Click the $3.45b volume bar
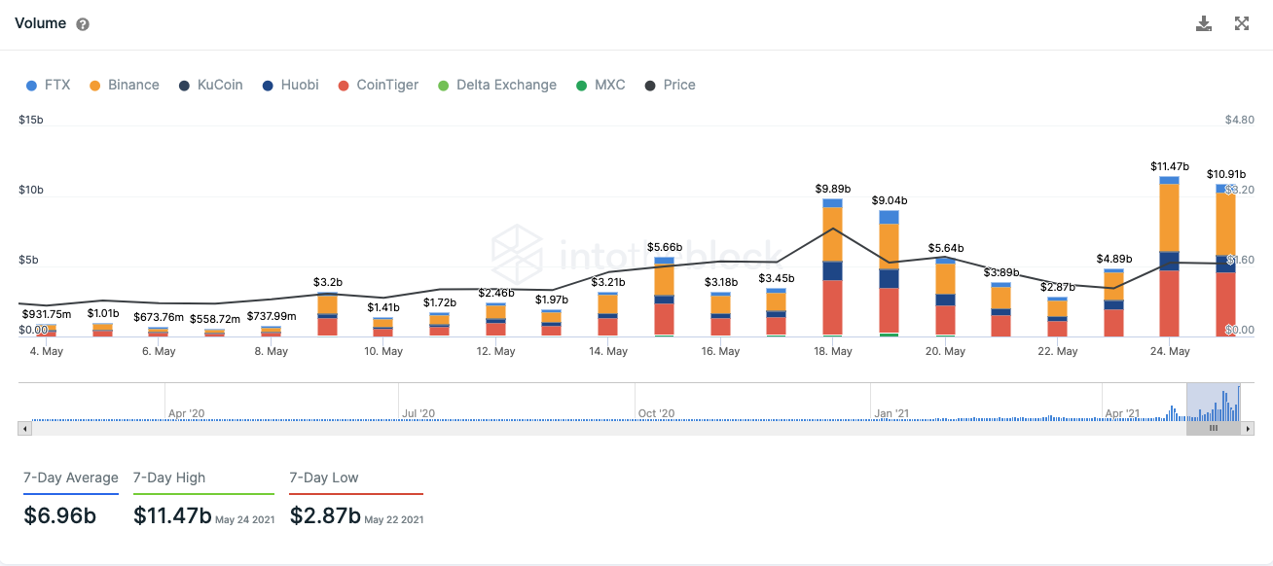The height and width of the screenshot is (566, 1273). click(x=776, y=312)
